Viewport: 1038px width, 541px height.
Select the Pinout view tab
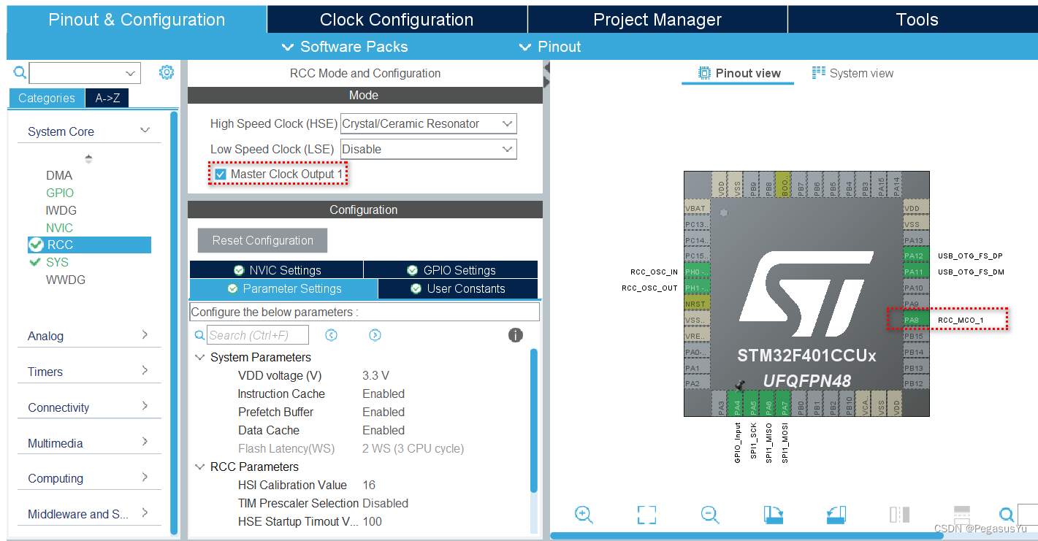[739, 73]
